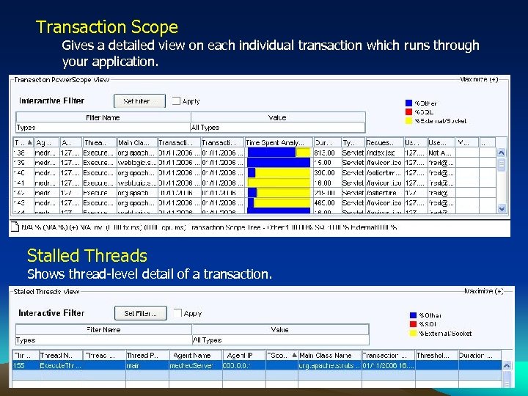The image size is (528, 396).
Task: Click transaction table scrollbar thumb
Action: pyautogui.click(x=502, y=165)
